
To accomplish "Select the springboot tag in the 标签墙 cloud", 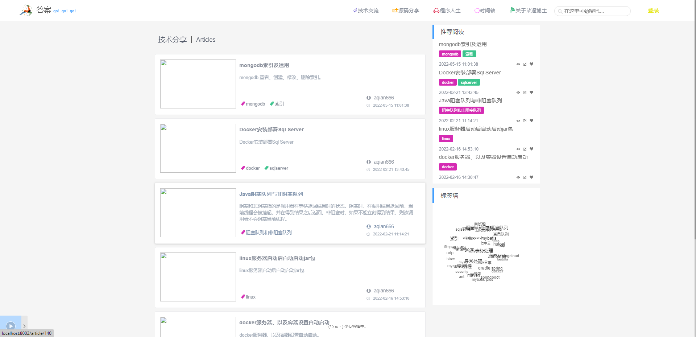I will click(x=490, y=277).
